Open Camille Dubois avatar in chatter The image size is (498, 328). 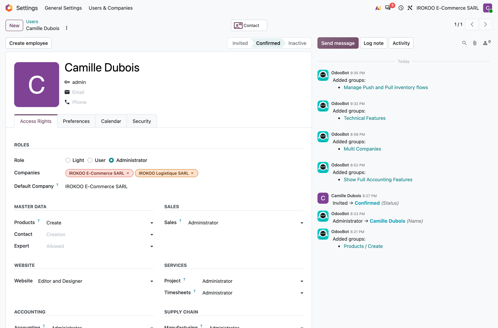323,198
